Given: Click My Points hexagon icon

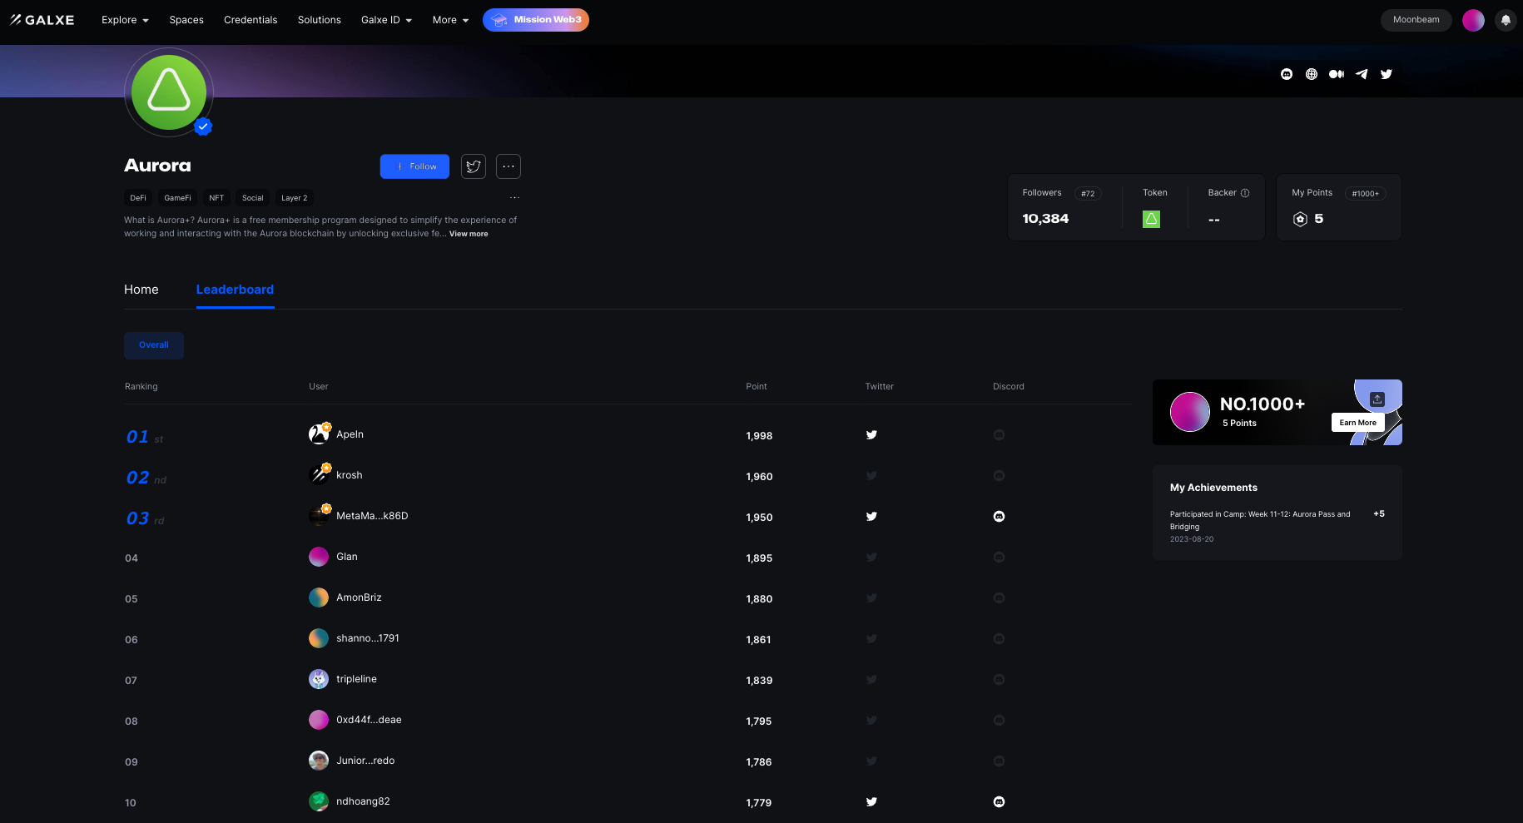Looking at the screenshot, I should (x=1301, y=219).
